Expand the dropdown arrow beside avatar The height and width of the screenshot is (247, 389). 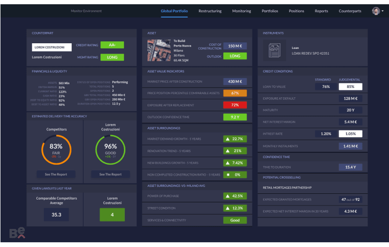coord(382,11)
